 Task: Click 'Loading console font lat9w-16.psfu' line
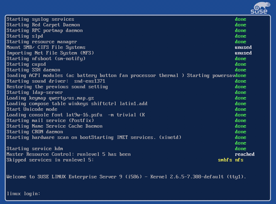point(76,115)
